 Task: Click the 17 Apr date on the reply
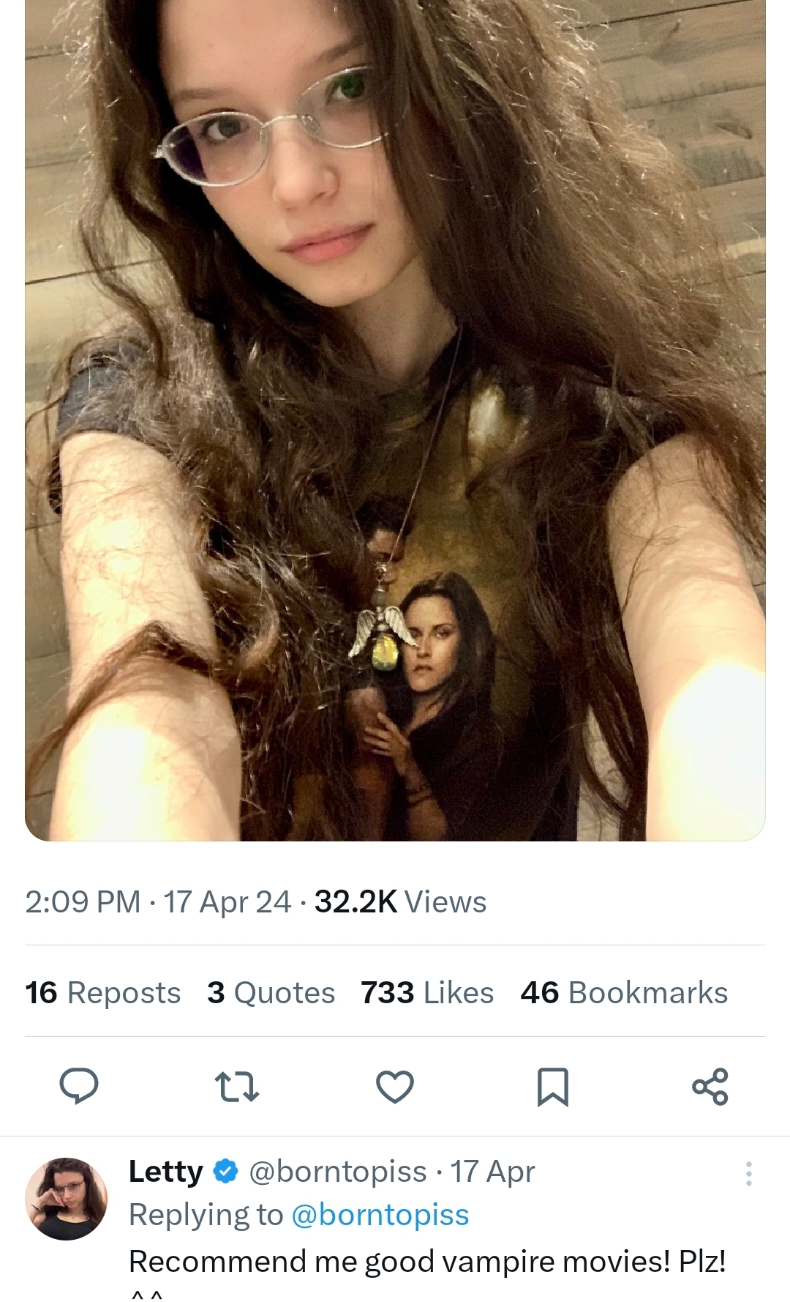pos(492,1172)
